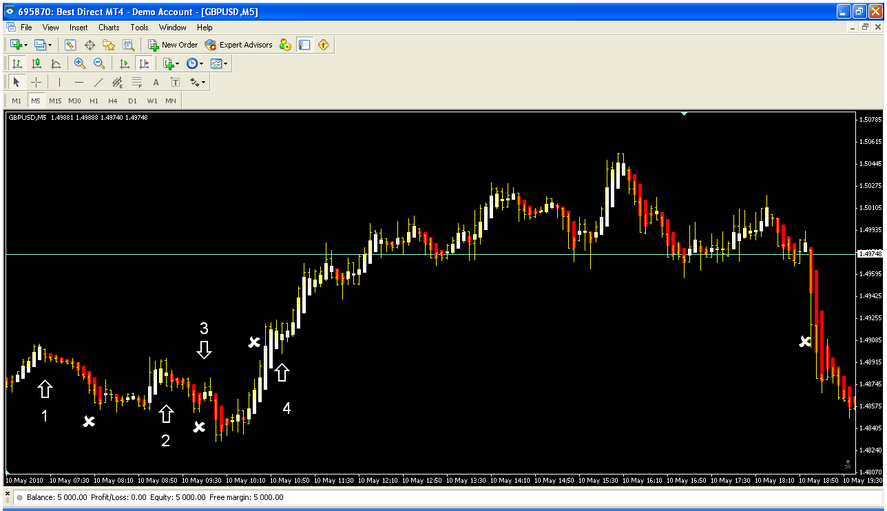Click the current price label 1.49748
Viewport: 887px width, 511px height.
(870, 253)
